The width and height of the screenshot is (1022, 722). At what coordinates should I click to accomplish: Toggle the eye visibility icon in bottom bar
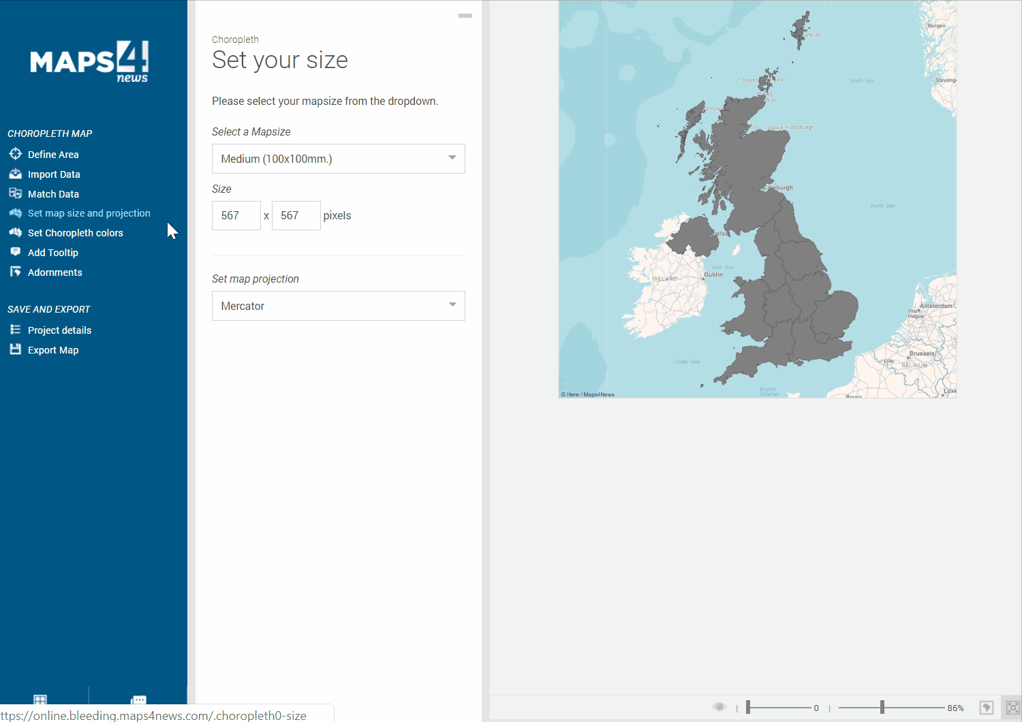coord(719,707)
